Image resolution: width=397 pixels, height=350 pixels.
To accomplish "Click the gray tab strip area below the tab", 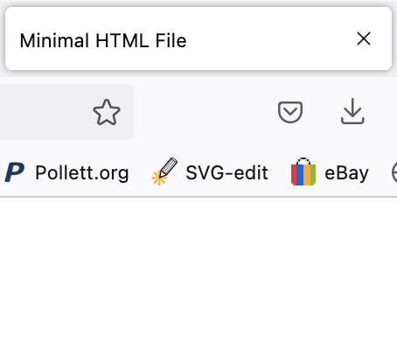I will pyautogui.click(x=198, y=73).
